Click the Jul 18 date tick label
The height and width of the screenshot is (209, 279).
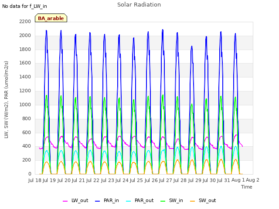(35, 180)
